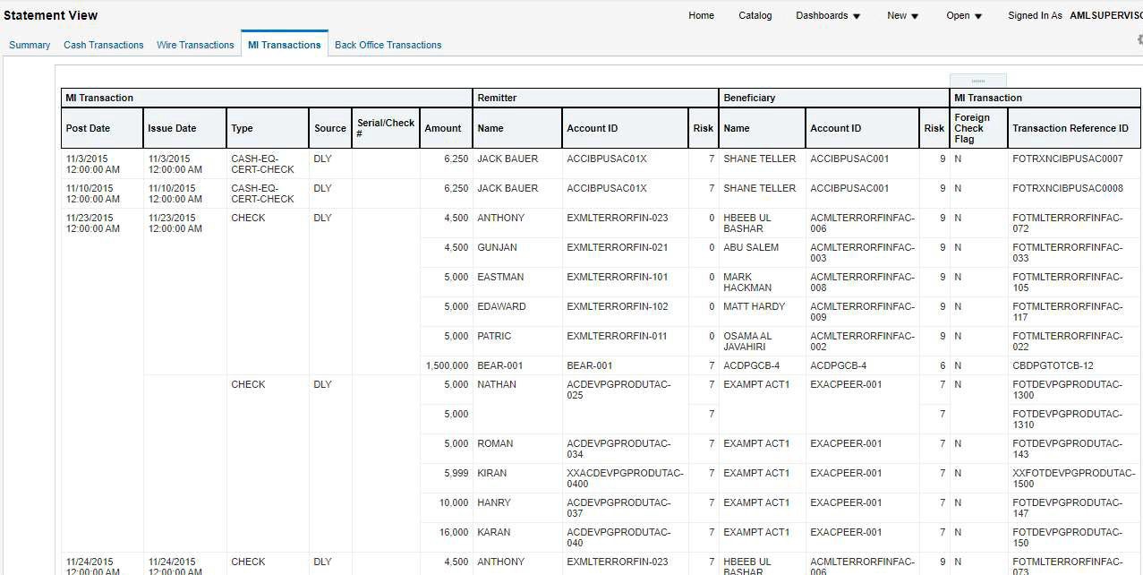Viewport: 1143px width, 575px height.
Task: Open the Cash Transactions tab
Action: point(103,44)
